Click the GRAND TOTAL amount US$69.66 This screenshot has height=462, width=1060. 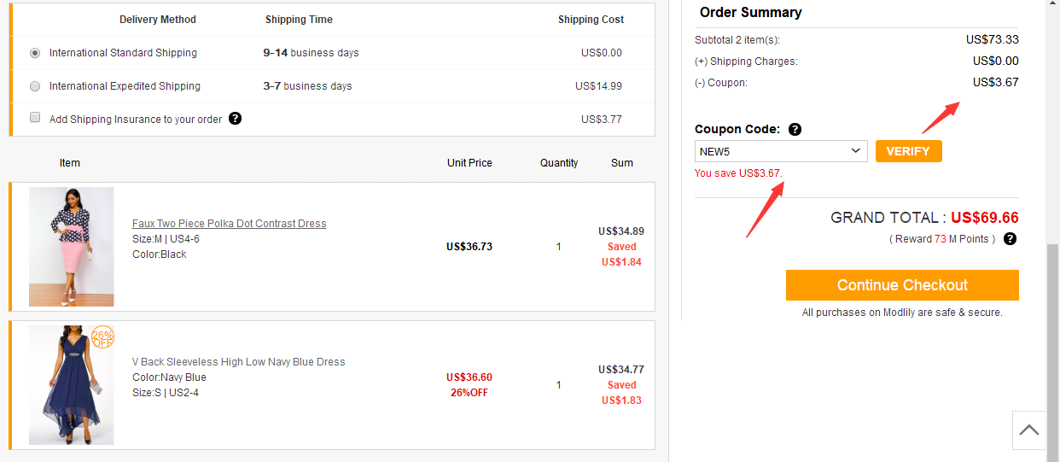[x=984, y=218]
